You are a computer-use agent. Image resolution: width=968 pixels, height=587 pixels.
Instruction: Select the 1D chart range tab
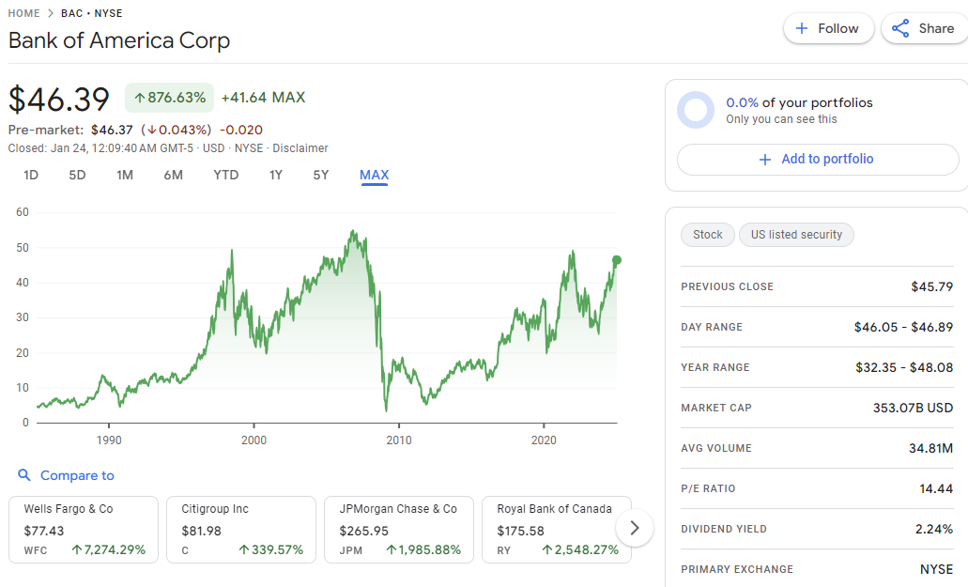(31, 176)
